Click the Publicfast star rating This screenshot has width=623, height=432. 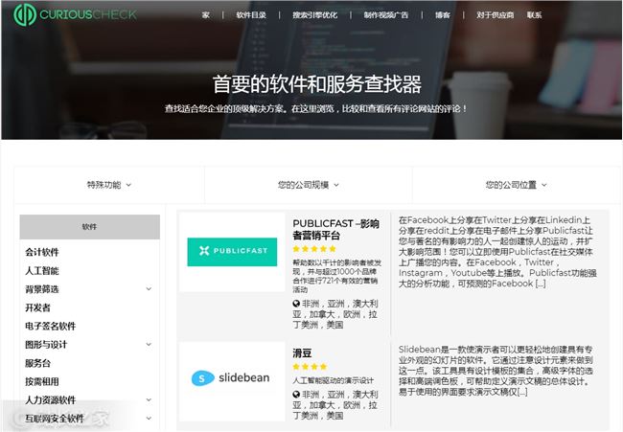[314, 249]
